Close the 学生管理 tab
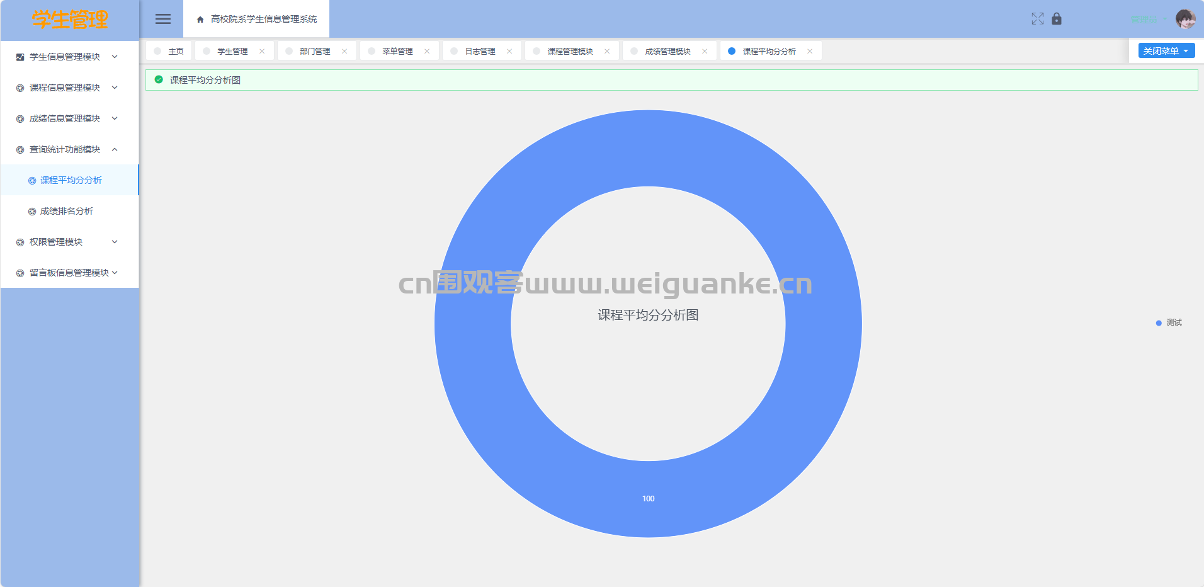Image resolution: width=1204 pixels, height=587 pixels. (x=262, y=52)
